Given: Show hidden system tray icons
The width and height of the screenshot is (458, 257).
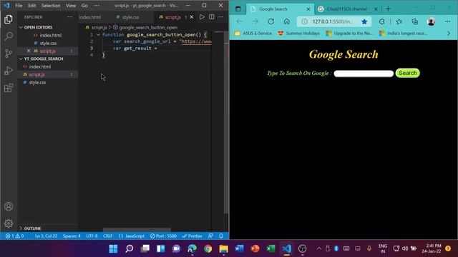Looking at the screenshot, I should 319,248.
